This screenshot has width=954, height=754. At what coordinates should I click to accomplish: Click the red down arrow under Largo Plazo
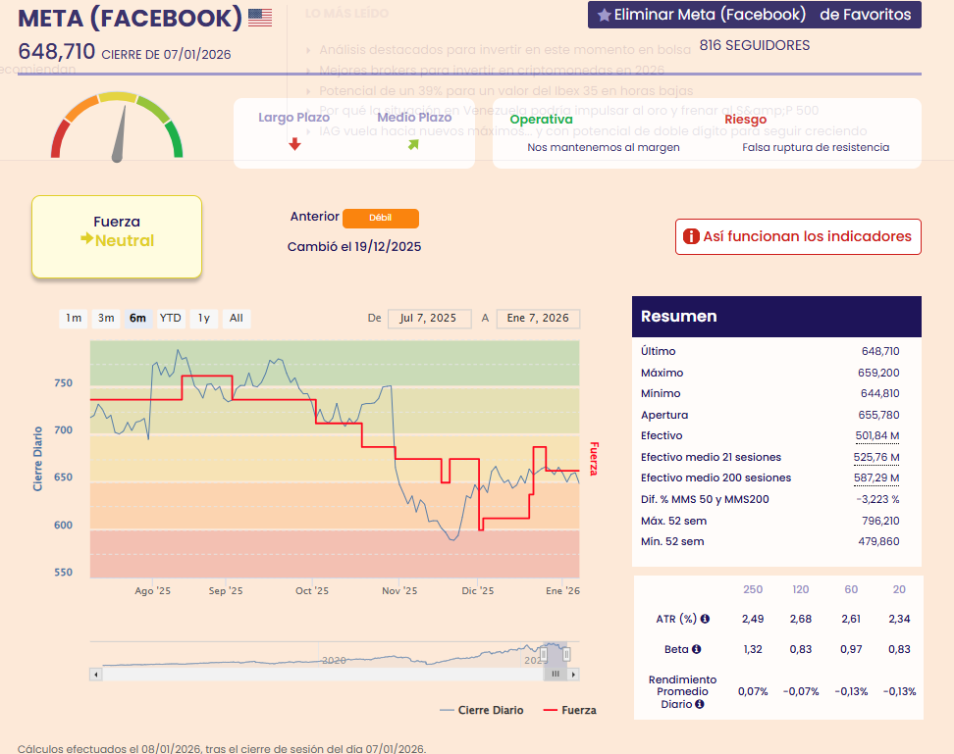tap(295, 144)
